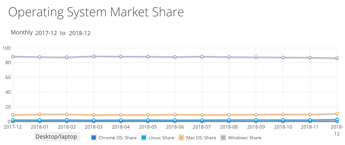345x145 pixels.
Task: Open the Monthly interval selector
Action: click(x=22, y=32)
